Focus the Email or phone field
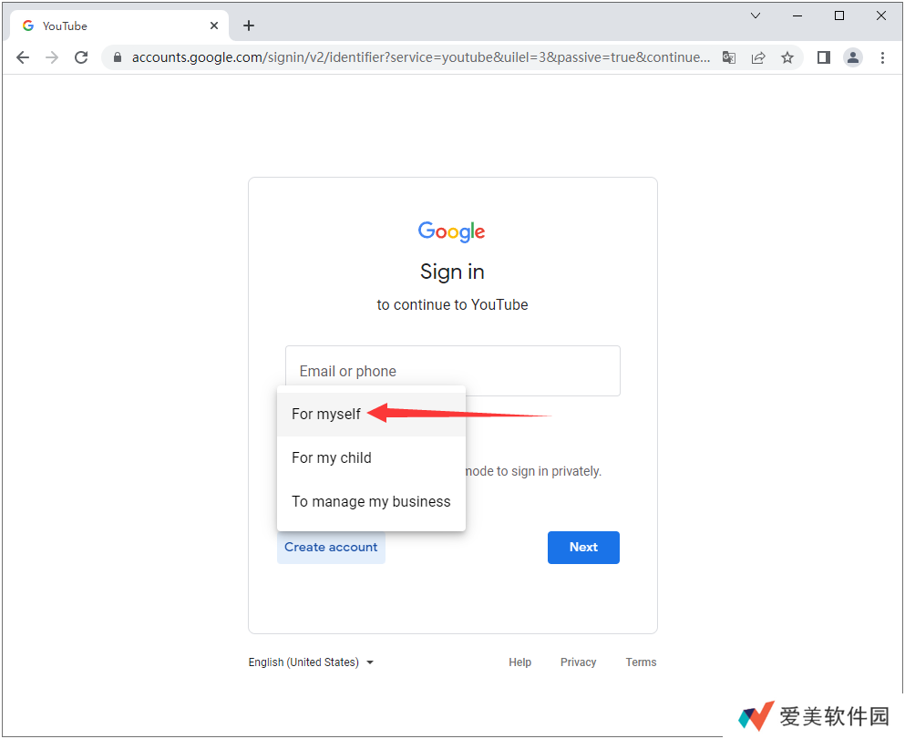Image resolution: width=905 pixels, height=739 pixels. tap(453, 371)
